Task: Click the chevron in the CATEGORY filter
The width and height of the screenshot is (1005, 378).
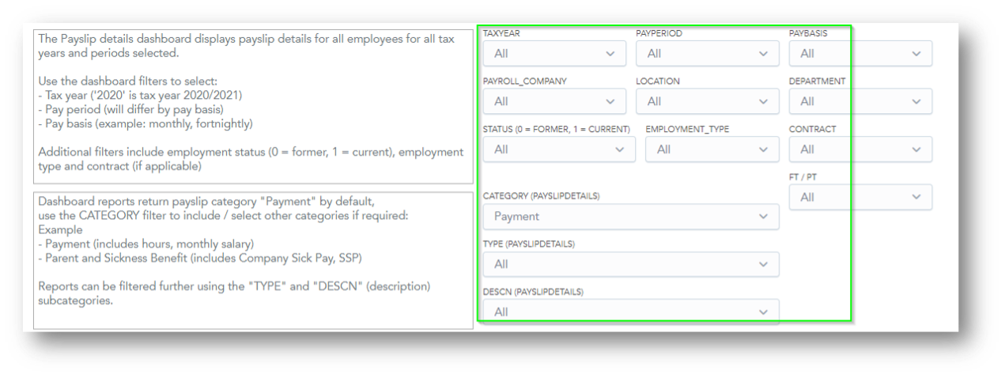Action: pyautogui.click(x=763, y=217)
